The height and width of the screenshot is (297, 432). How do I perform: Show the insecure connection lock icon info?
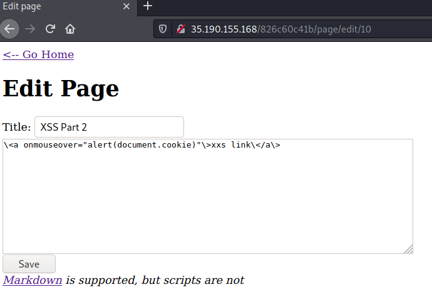(181, 29)
